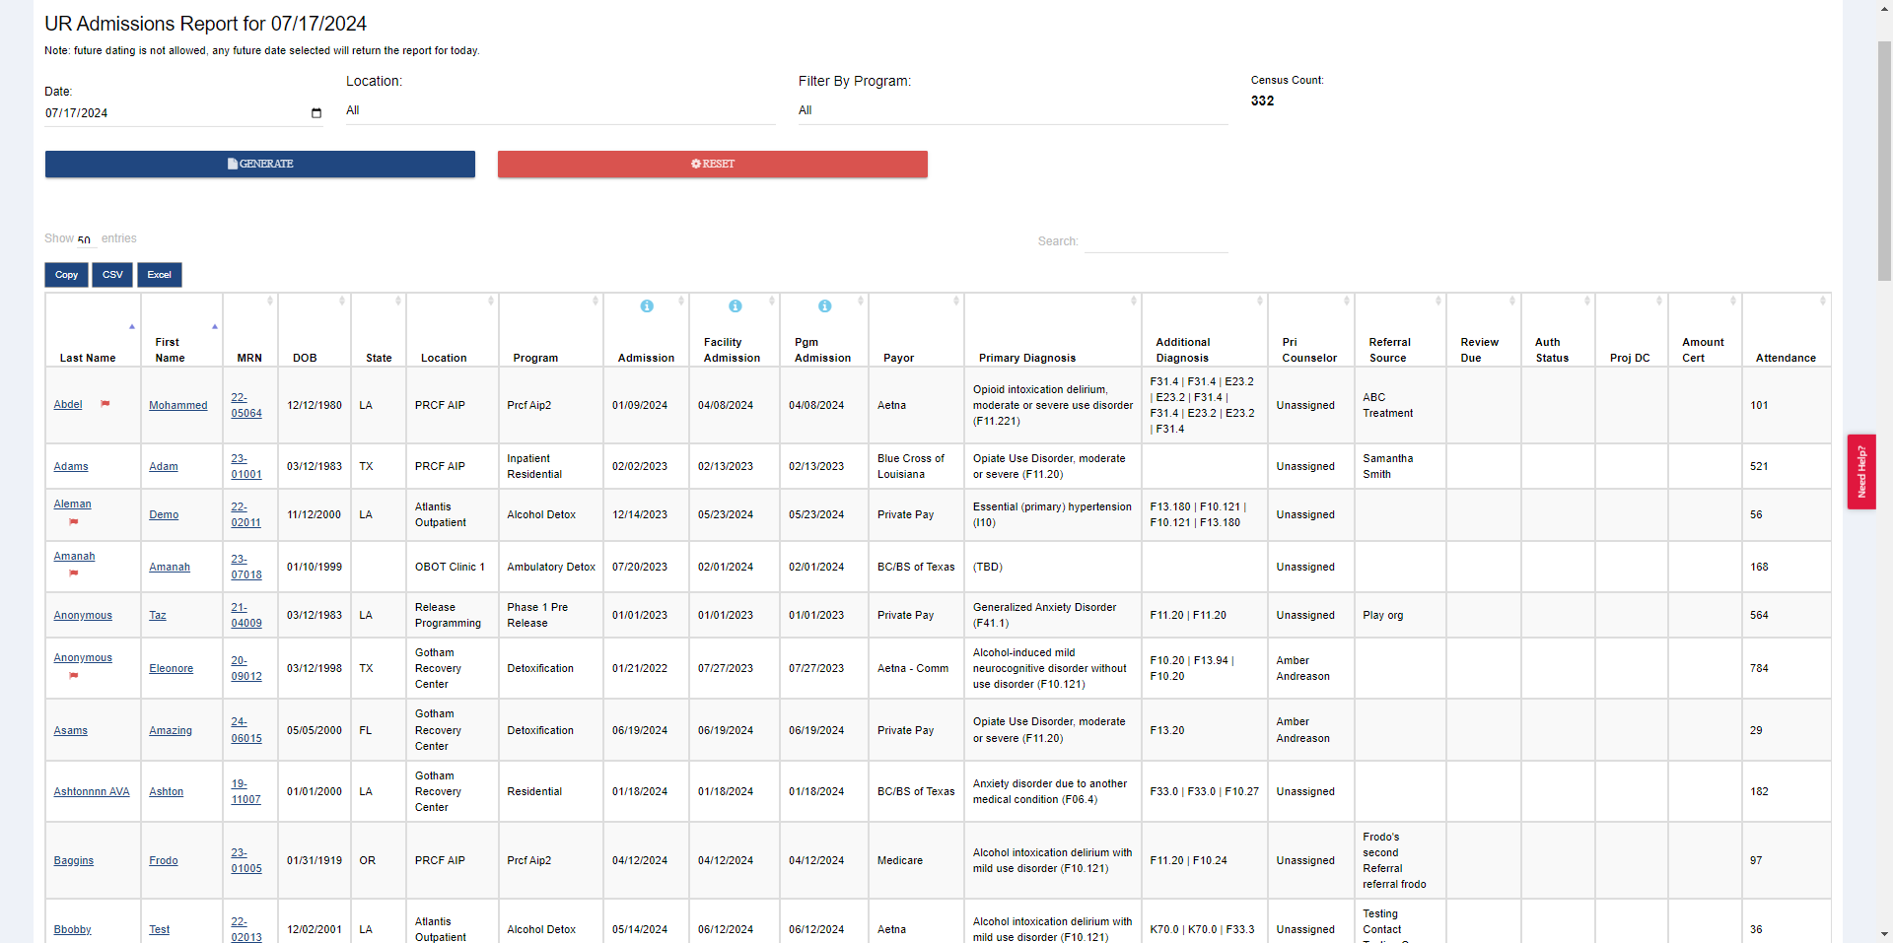Open Mohammed first name link
The height and width of the screenshot is (943, 1893).
[178, 405]
